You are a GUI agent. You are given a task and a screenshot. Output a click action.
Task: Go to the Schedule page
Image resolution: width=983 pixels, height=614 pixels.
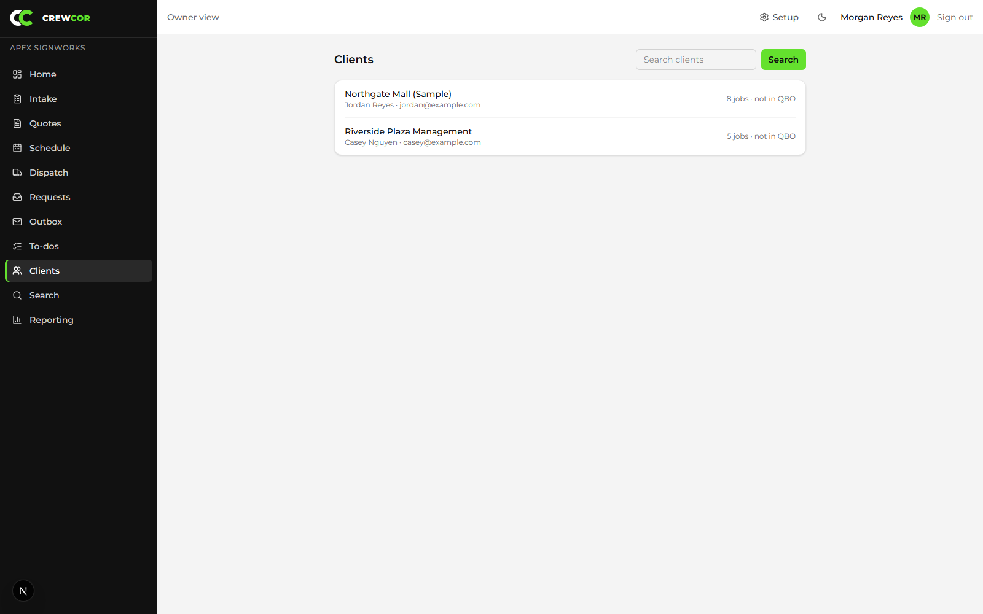tap(79, 148)
